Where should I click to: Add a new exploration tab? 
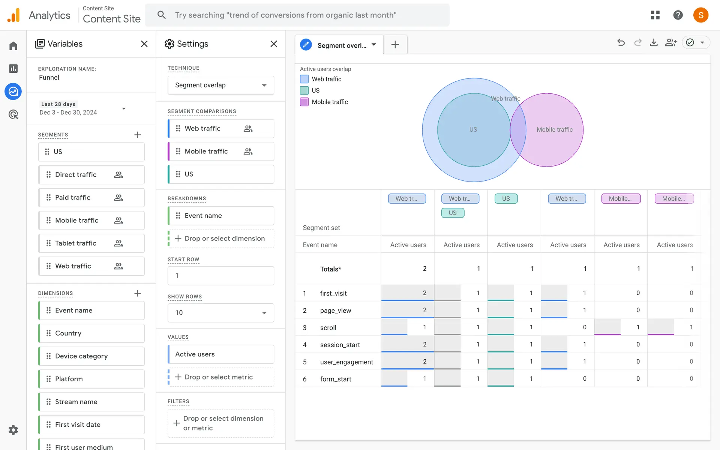coord(395,45)
